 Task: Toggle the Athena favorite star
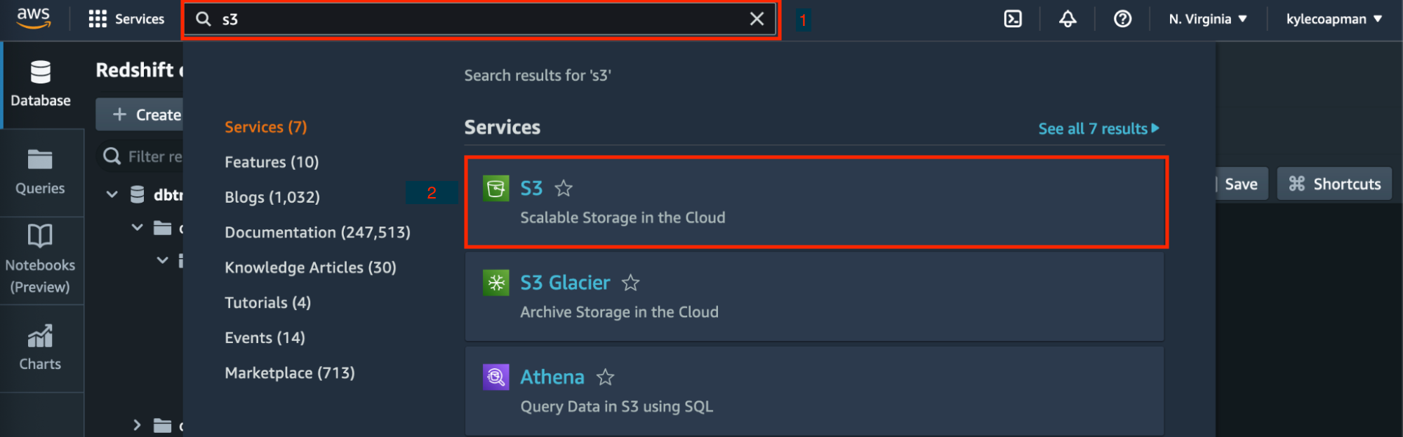(605, 377)
